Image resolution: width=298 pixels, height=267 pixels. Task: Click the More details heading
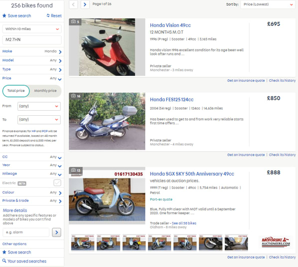click(15, 211)
